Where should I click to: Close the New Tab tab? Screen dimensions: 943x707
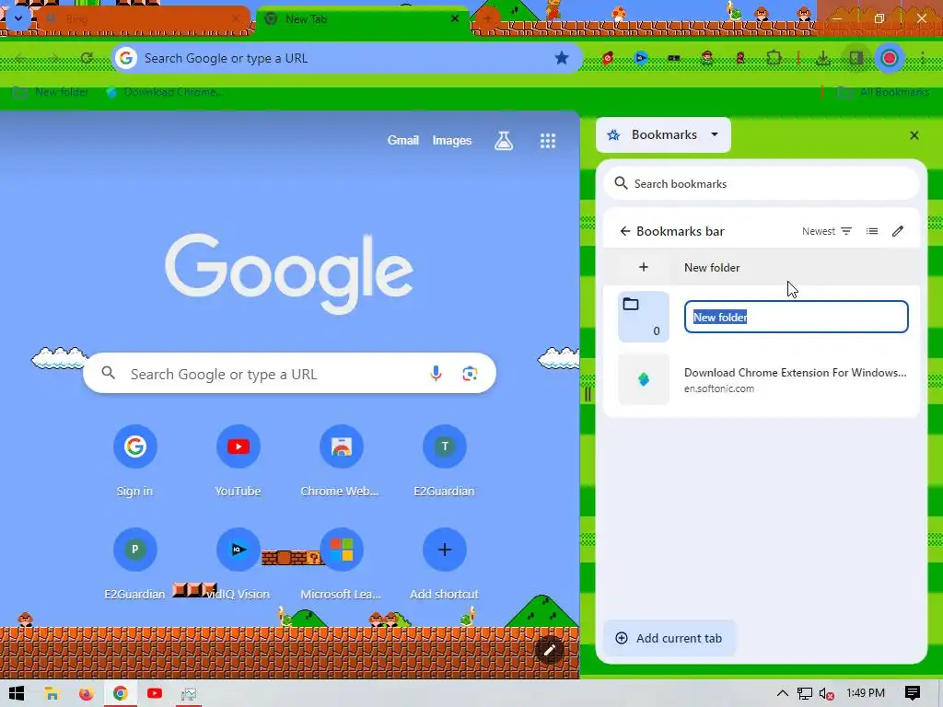[455, 18]
